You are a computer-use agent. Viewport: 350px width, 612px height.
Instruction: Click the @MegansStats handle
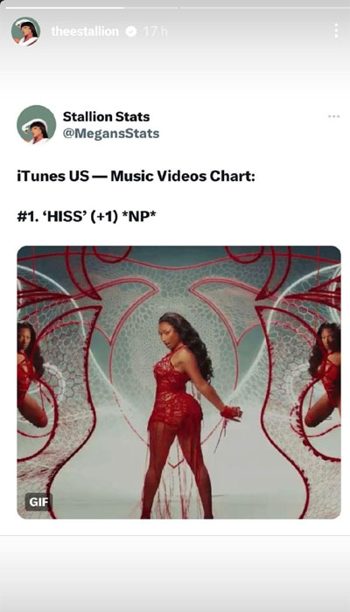pyautogui.click(x=111, y=134)
